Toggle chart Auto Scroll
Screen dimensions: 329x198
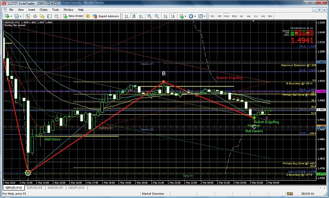(x=166, y=16)
